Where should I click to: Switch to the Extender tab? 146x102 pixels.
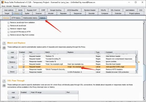pos(118,13)
